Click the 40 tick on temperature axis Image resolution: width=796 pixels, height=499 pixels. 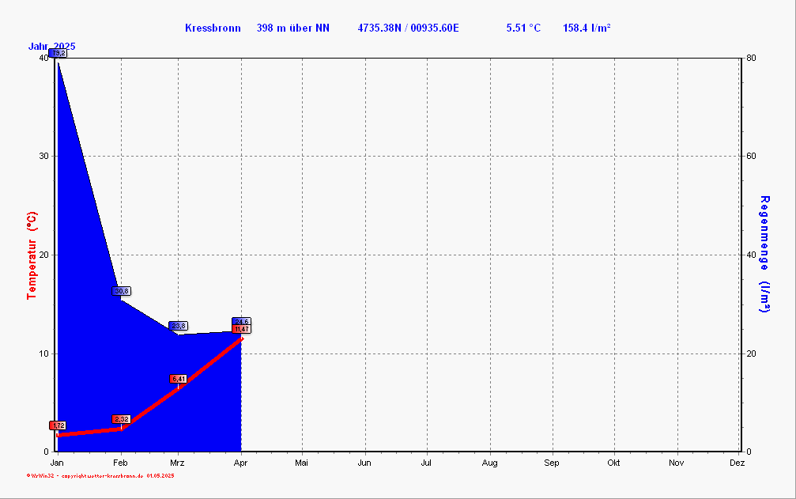click(x=43, y=58)
